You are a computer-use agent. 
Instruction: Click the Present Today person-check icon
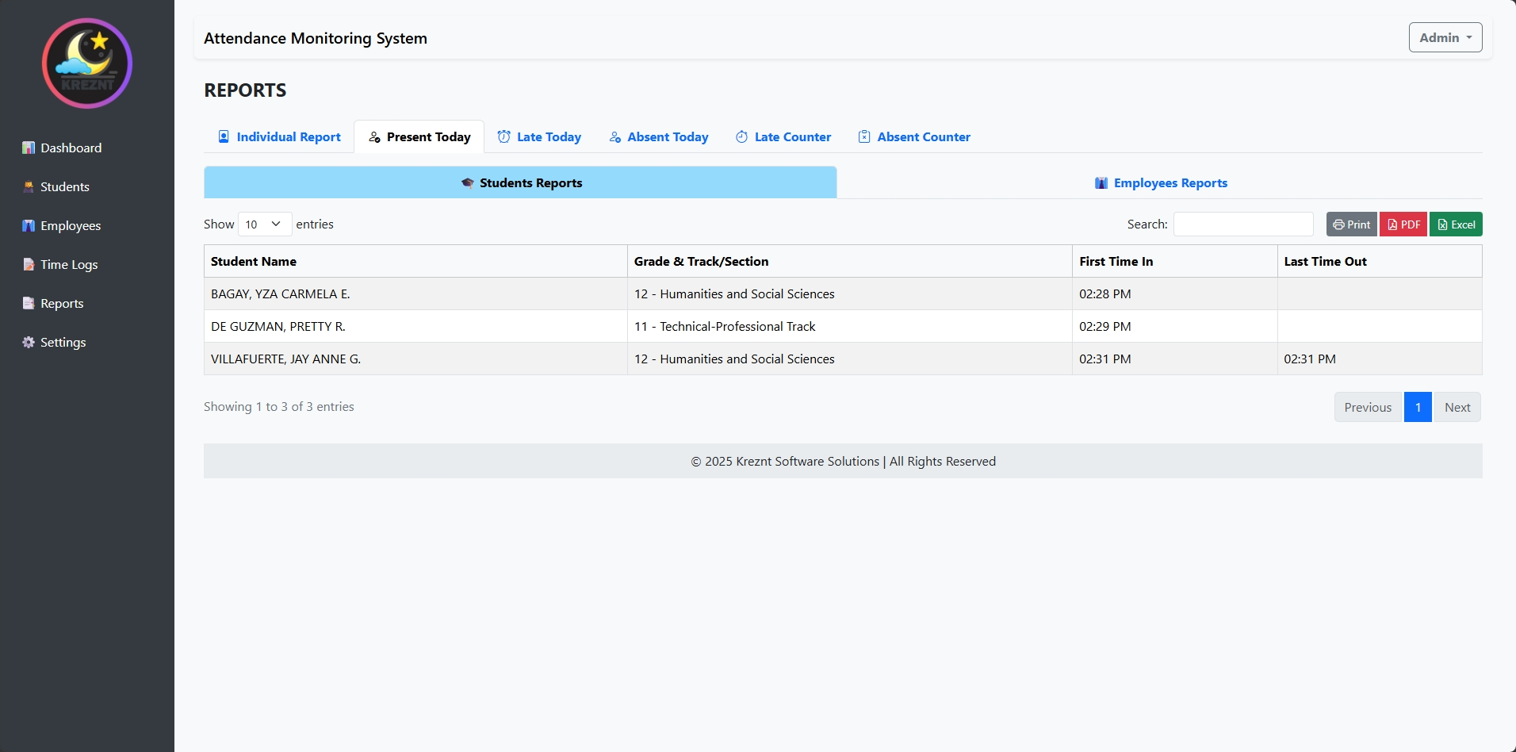374,137
